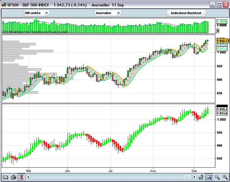
Task: Click the Sep date axis label
Action: click(x=194, y=171)
